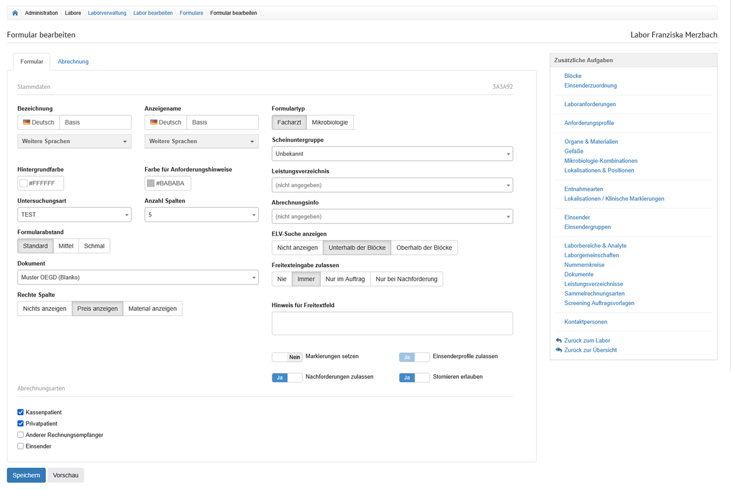Click into the Hinweis für Freitextfeld textbox

pyautogui.click(x=392, y=323)
